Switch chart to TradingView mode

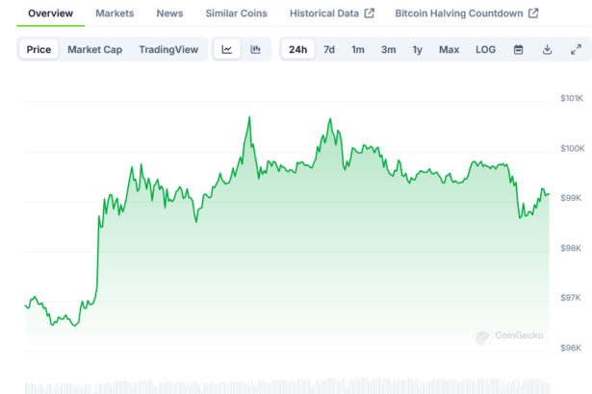coord(168,50)
